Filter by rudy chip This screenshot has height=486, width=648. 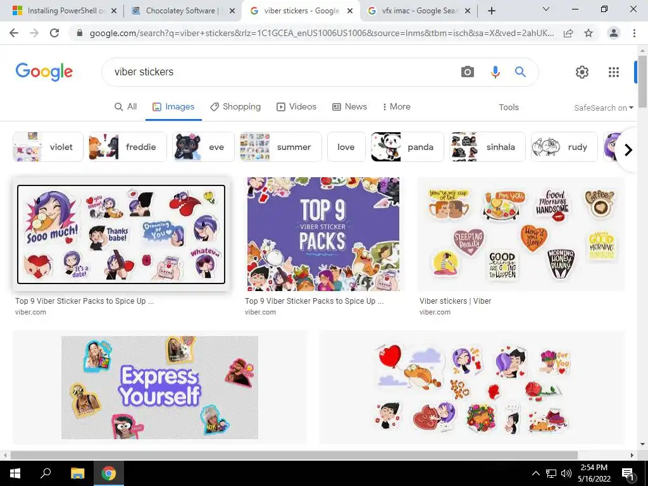(564, 147)
